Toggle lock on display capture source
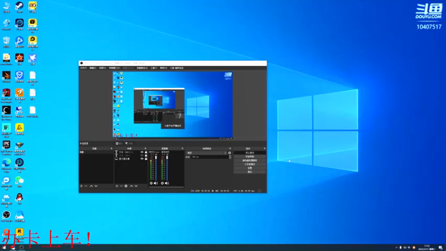 point(146,159)
